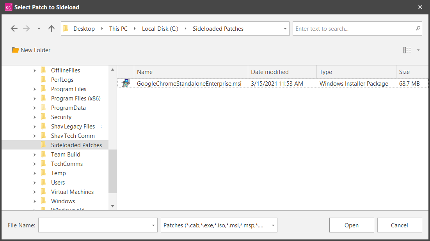Open the address bar history dropdown
The height and width of the screenshot is (241, 430).
(284, 28)
